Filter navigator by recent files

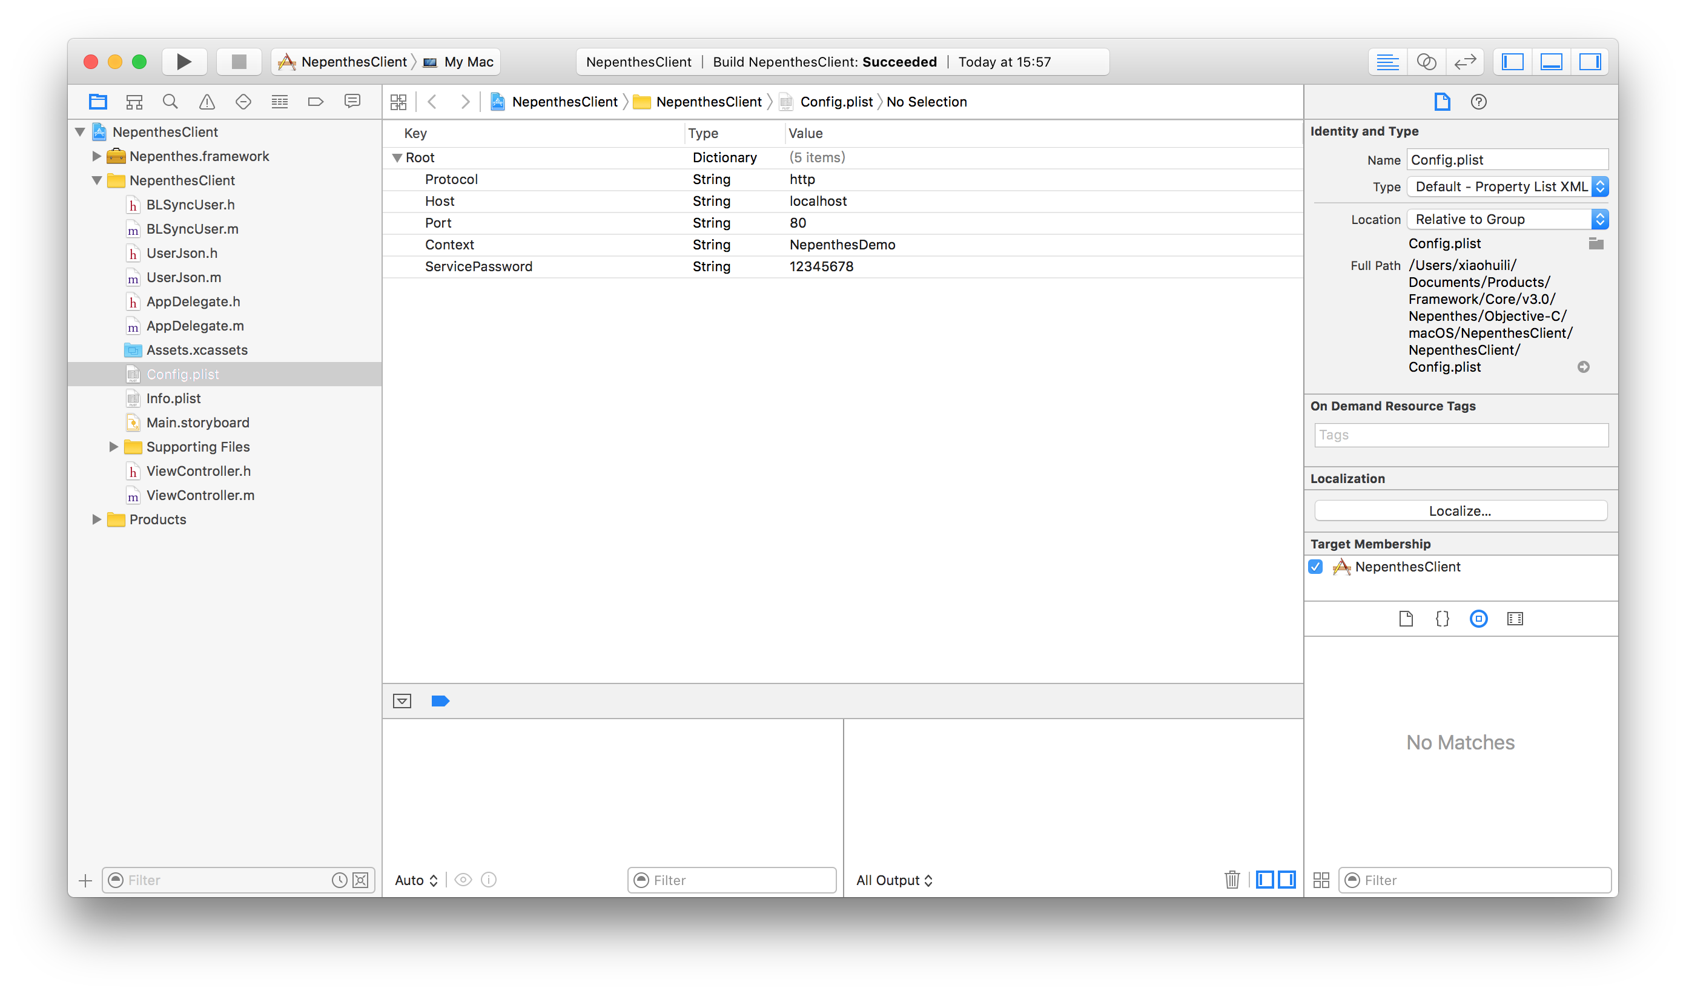tap(340, 880)
